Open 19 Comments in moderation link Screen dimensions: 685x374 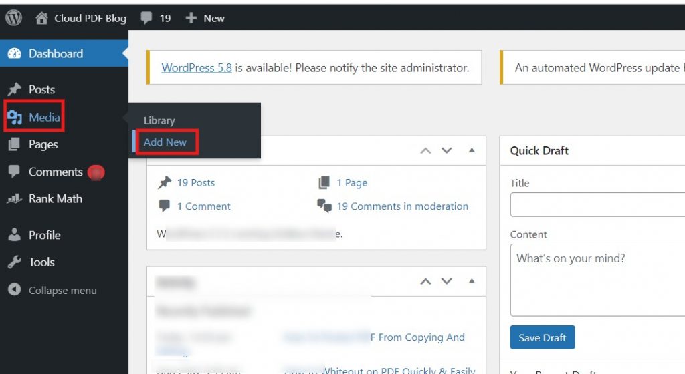pyautogui.click(x=402, y=206)
